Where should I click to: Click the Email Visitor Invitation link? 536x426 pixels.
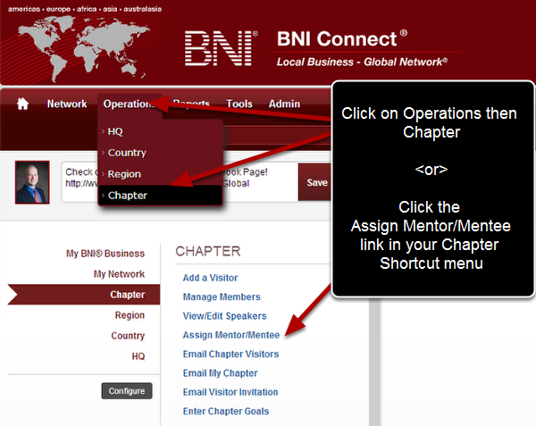coord(230,392)
